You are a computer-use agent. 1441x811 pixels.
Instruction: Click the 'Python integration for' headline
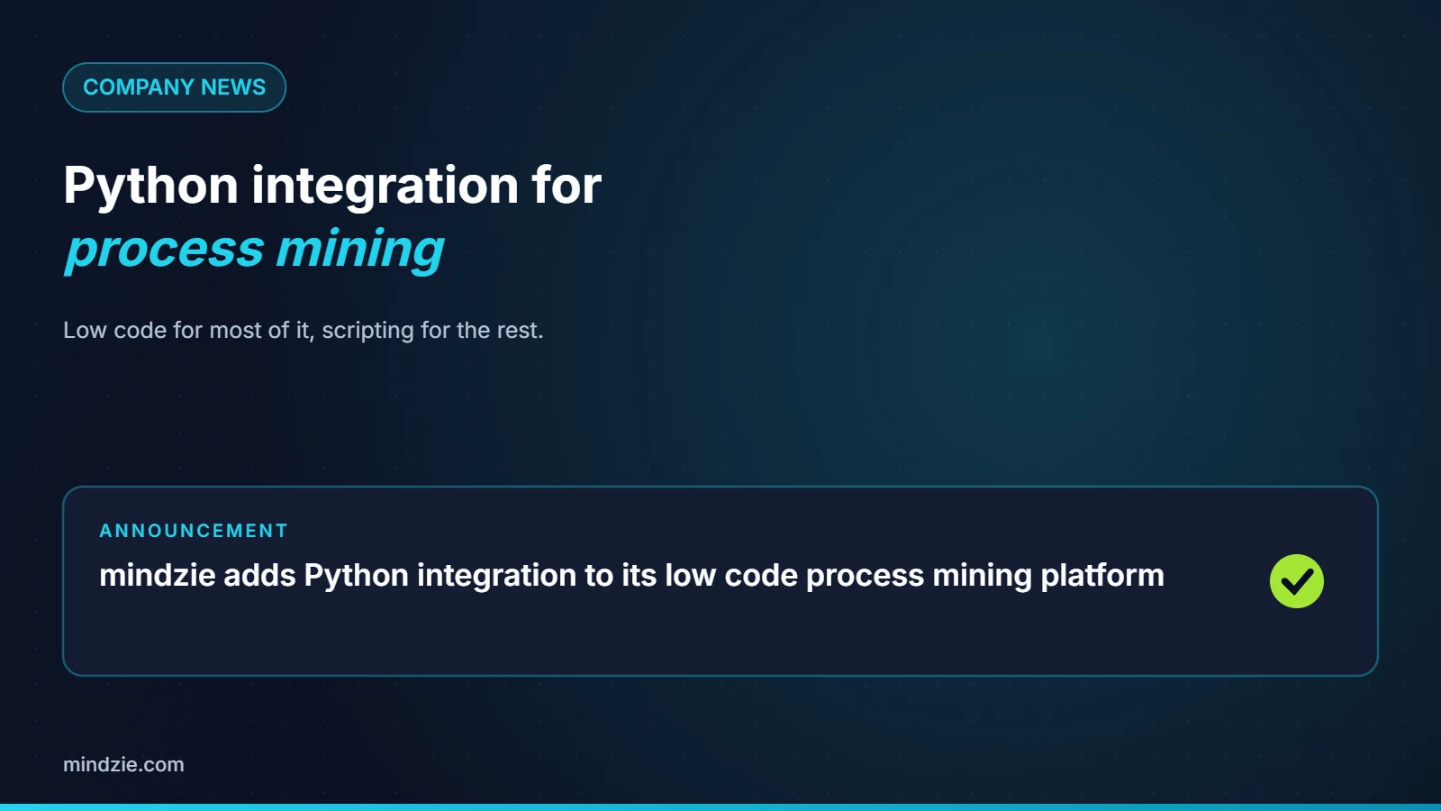coord(332,186)
